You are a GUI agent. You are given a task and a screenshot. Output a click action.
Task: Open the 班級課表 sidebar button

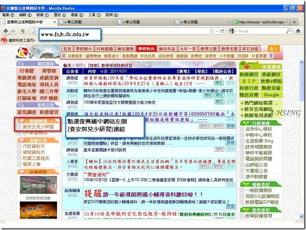point(27,78)
